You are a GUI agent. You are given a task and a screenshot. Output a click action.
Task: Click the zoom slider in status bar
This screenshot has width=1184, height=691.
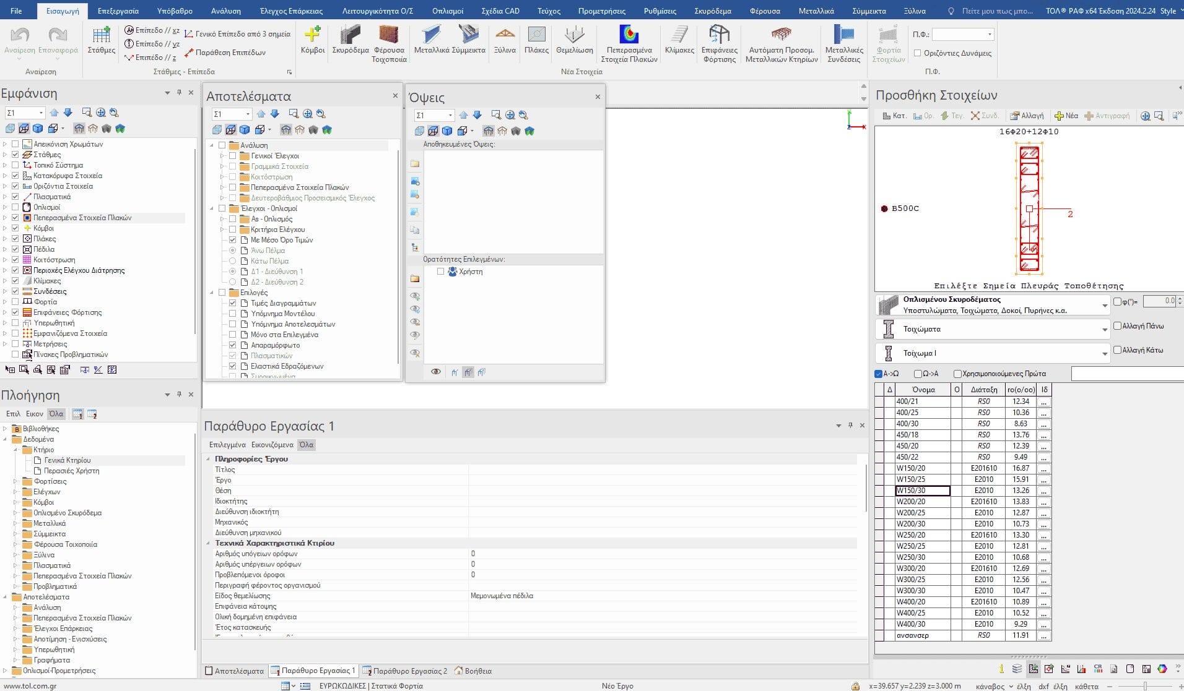tap(1145, 686)
